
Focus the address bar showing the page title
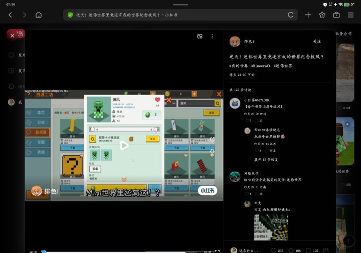click(180, 15)
